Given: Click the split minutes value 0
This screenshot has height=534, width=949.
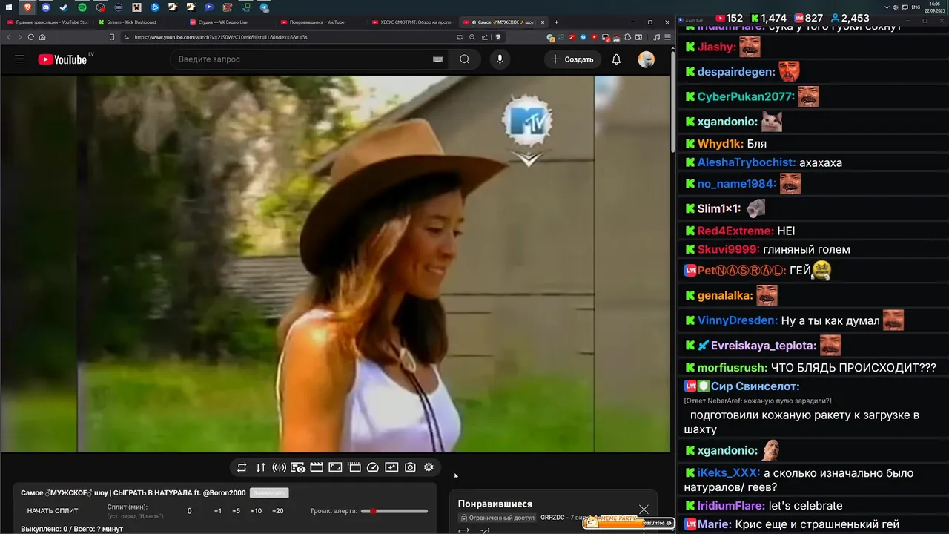Looking at the screenshot, I should (189, 511).
